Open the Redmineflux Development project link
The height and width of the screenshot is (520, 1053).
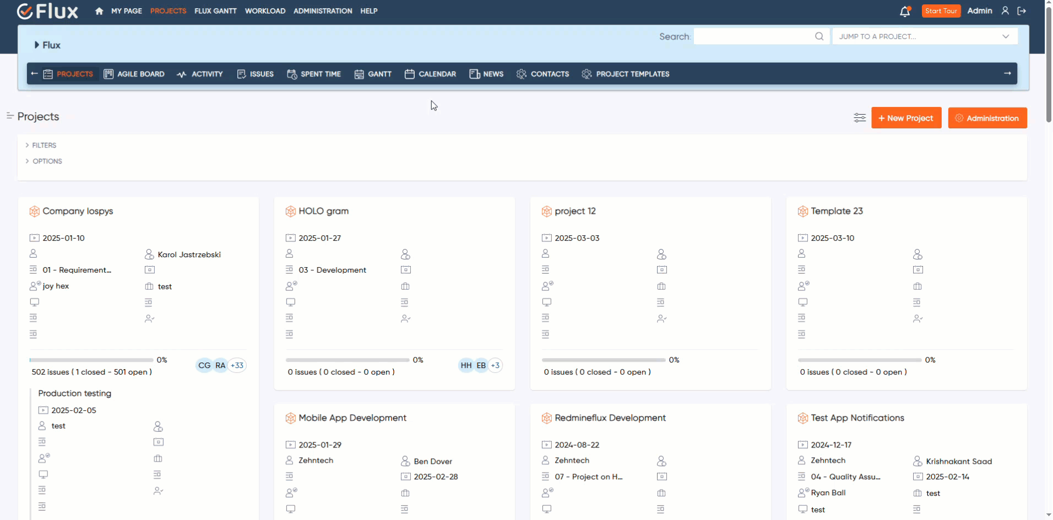610,418
